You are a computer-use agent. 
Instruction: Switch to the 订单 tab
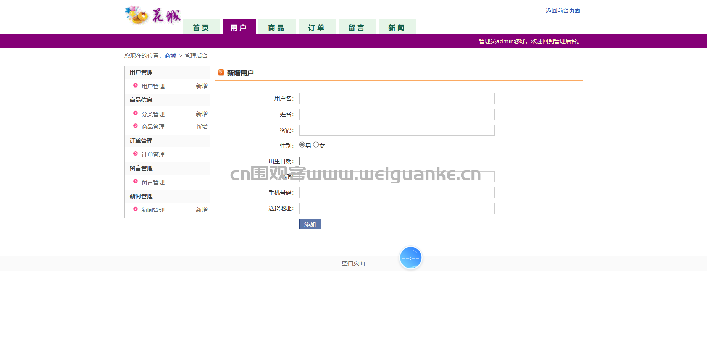point(317,27)
